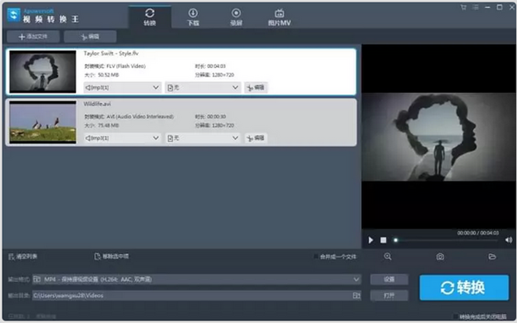517x323 pixels.
Task: Click 移除选中项 to remove selected file
Action: (x=112, y=257)
